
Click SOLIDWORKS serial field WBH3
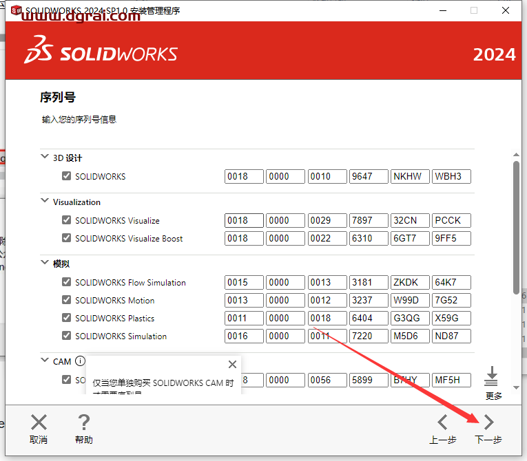coord(451,176)
